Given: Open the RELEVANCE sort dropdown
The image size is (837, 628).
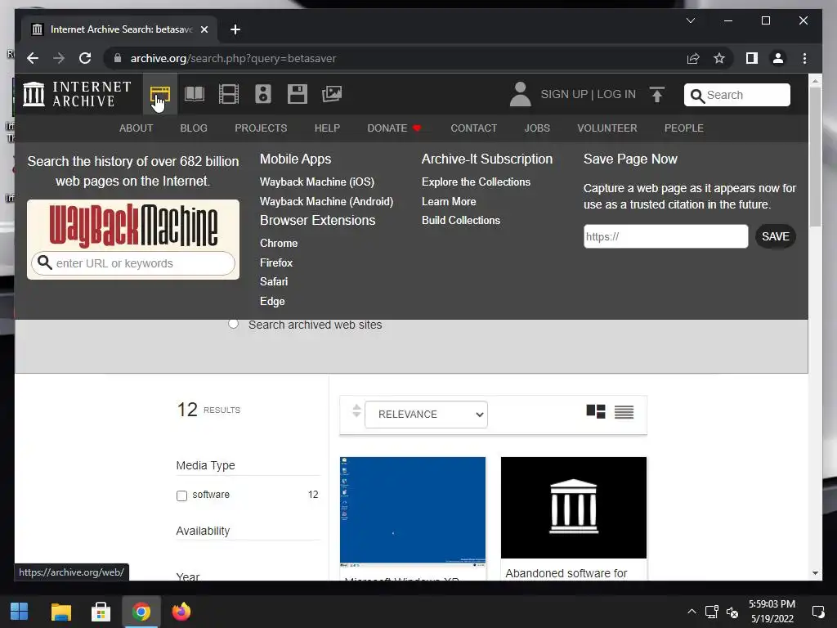Looking at the screenshot, I should [426, 415].
